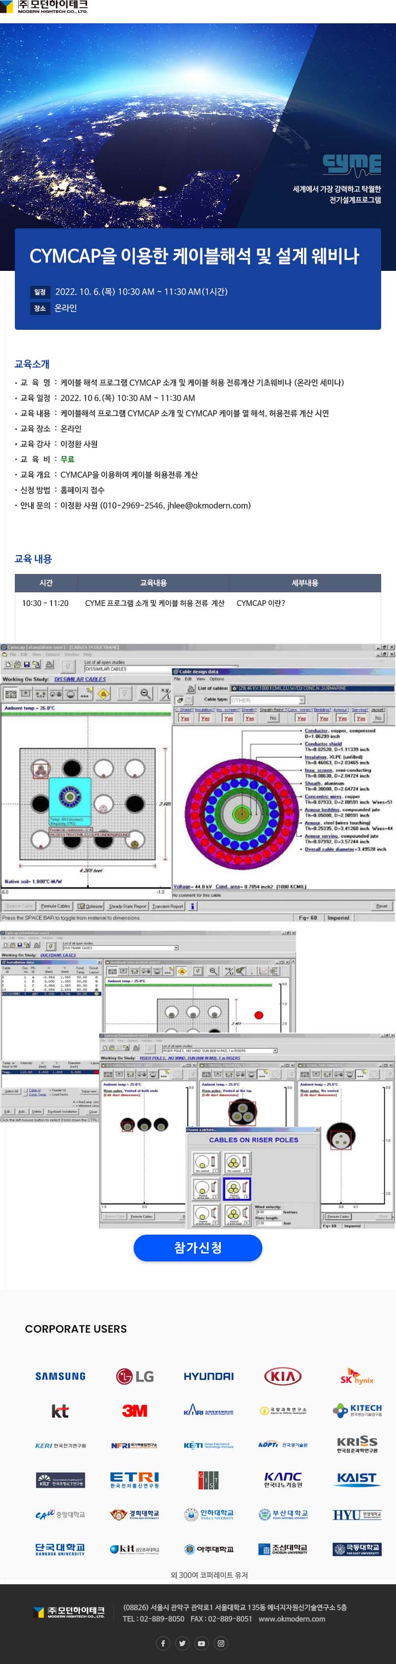Click the Hyundai logo
The height and width of the screenshot is (1664, 396).
click(x=209, y=1377)
